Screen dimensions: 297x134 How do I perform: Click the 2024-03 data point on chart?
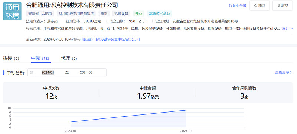click(186, 110)
